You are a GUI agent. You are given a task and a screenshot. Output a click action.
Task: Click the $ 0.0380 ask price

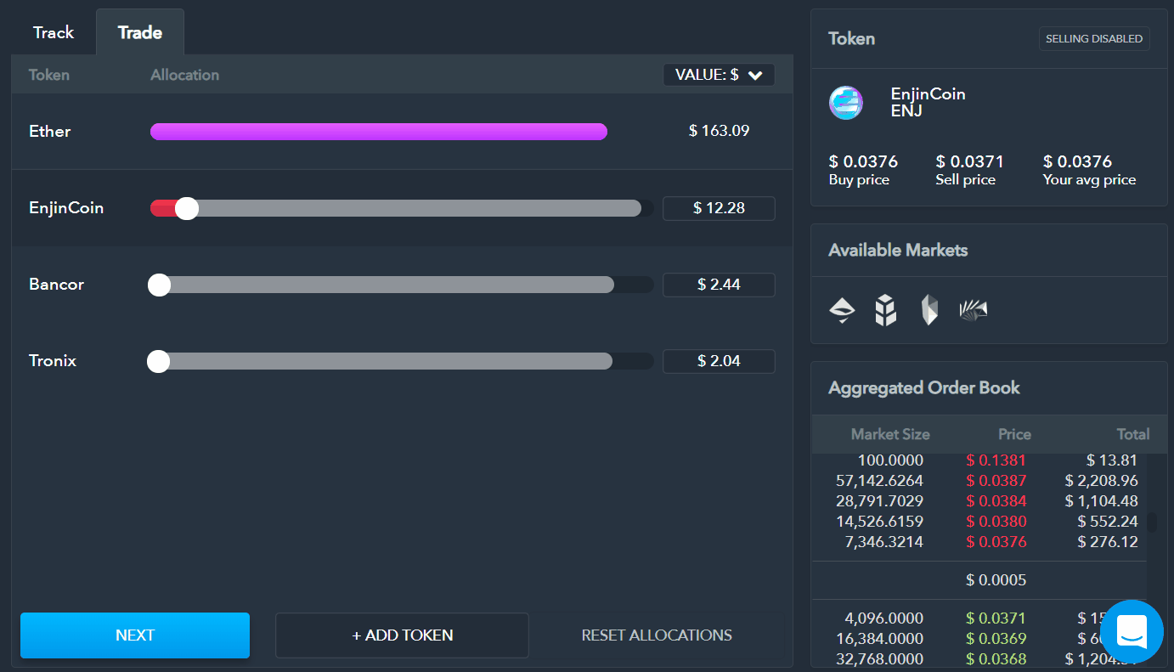996,522
